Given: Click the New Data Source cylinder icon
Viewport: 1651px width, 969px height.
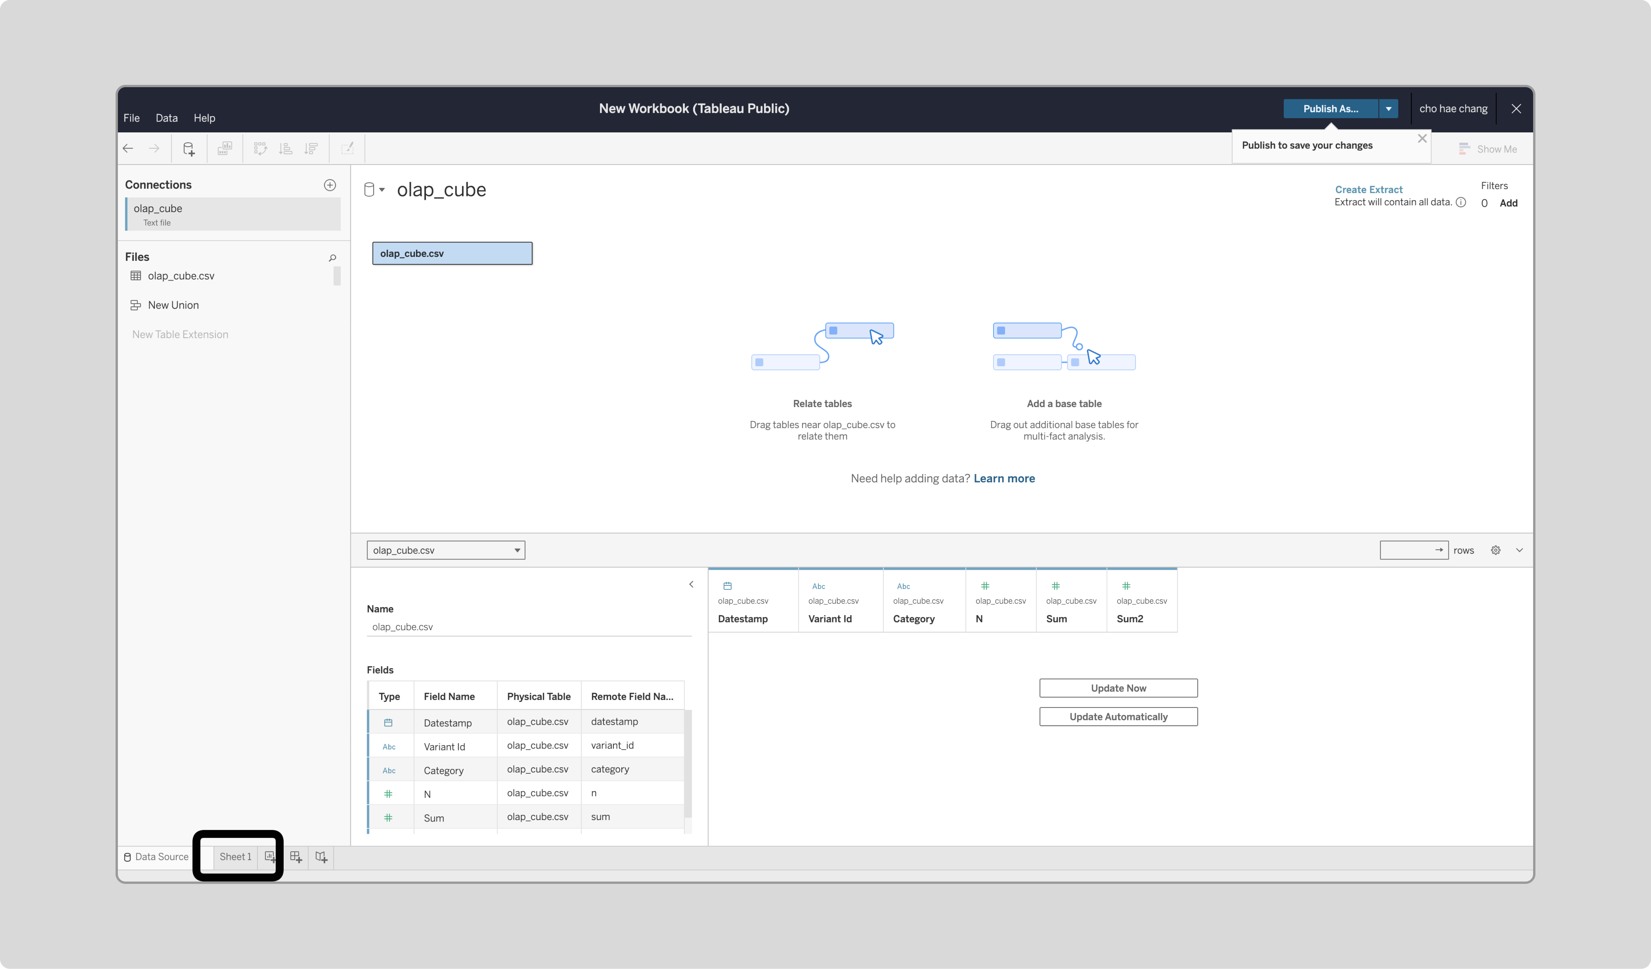Looking at the screenshot, I should click(x=189, y=149).
